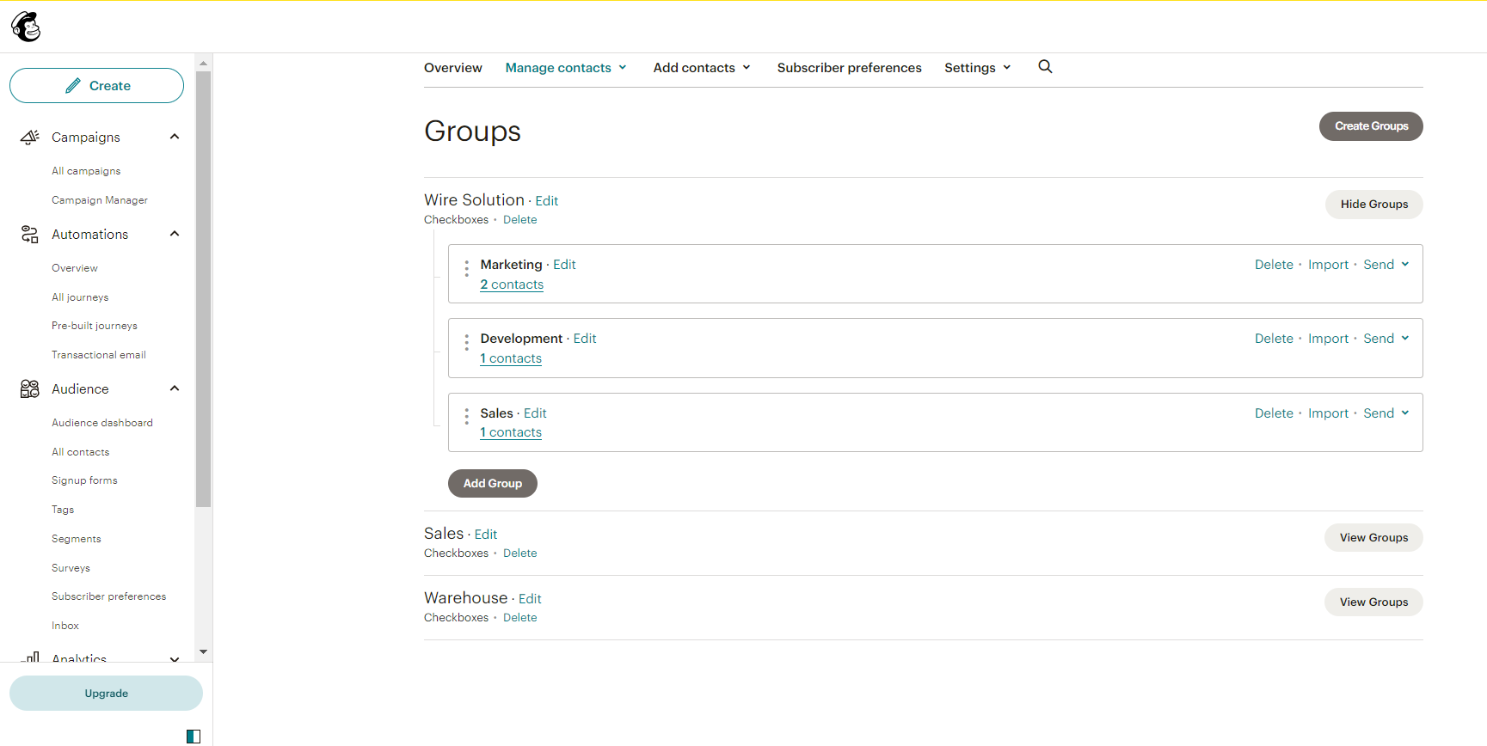Image resolution: width=1487 pixels, height=746 pixels.
Task: Click the Add Group button
Action: tap(492, 484)
